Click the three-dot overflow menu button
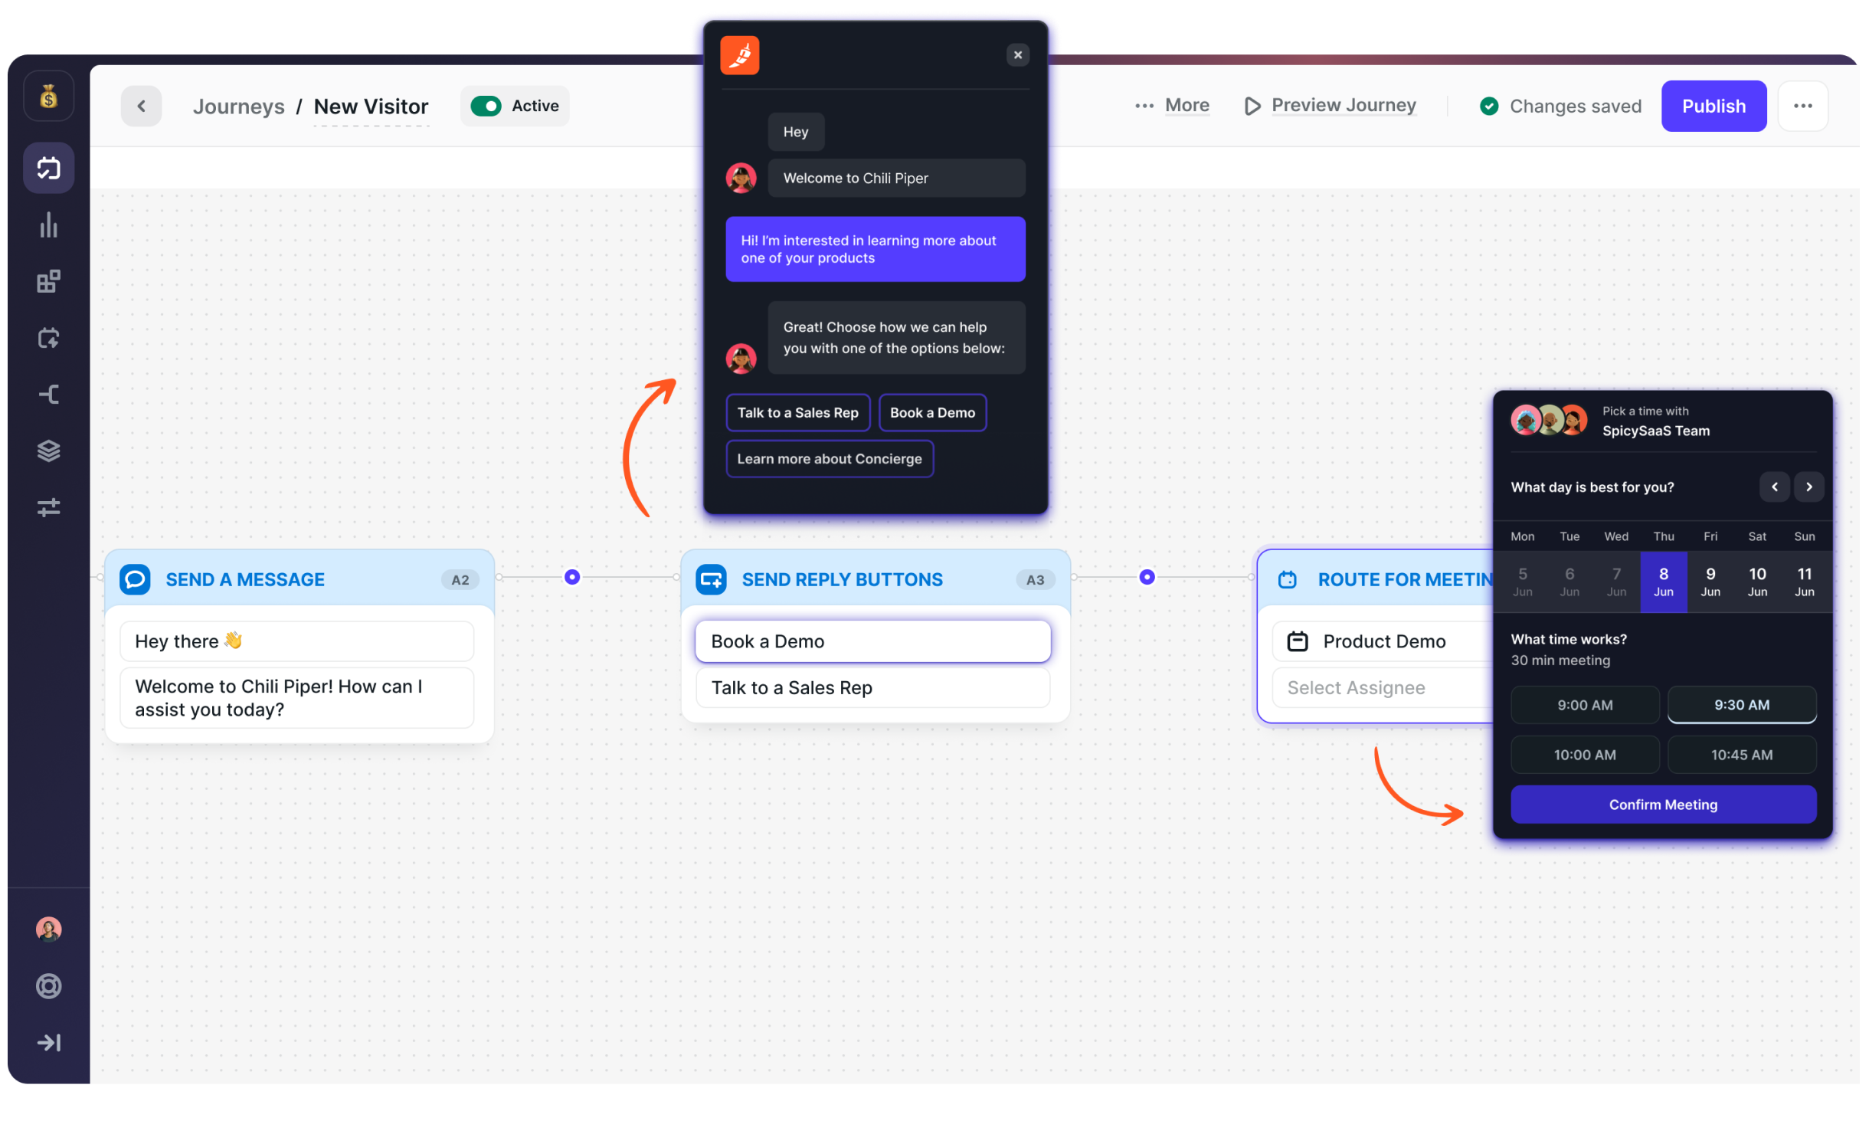Screen dimensions: 1869x1134 pos(1802,106)
